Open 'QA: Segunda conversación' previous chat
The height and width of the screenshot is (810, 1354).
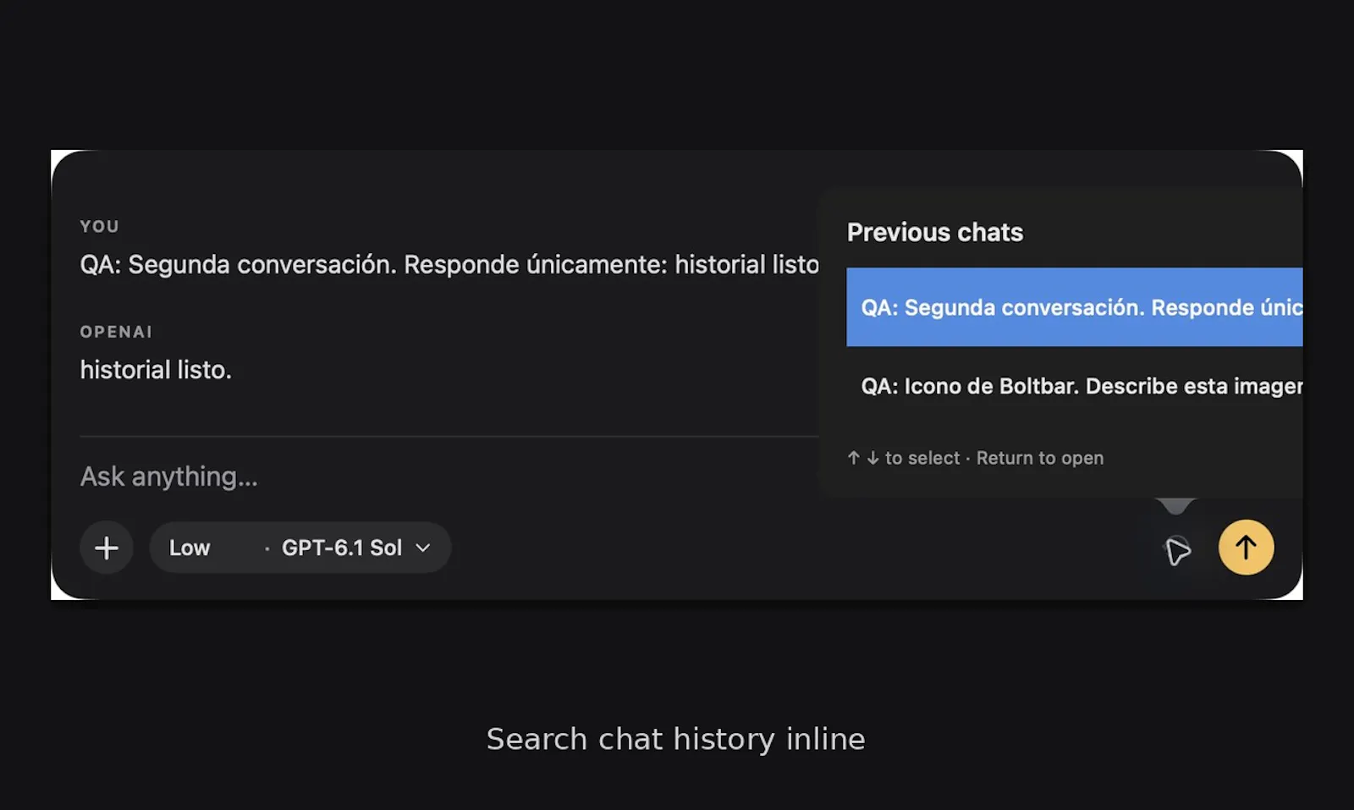coord(1074,307)
